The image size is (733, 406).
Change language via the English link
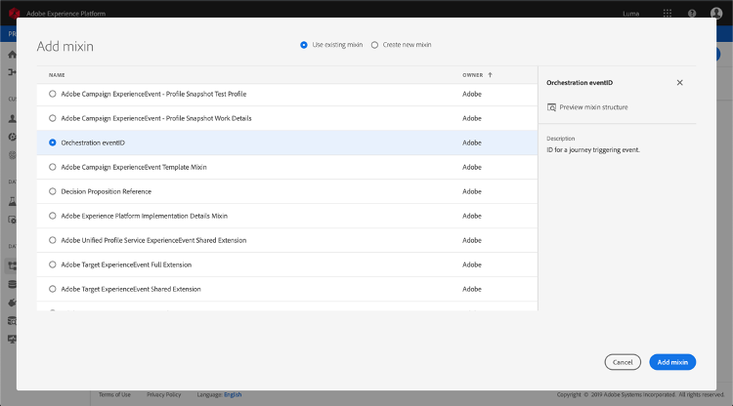233,394
